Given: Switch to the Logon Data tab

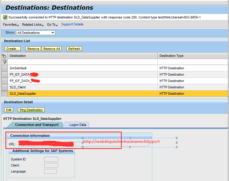Looking at the screenshot, I should [x=78, y=125].
